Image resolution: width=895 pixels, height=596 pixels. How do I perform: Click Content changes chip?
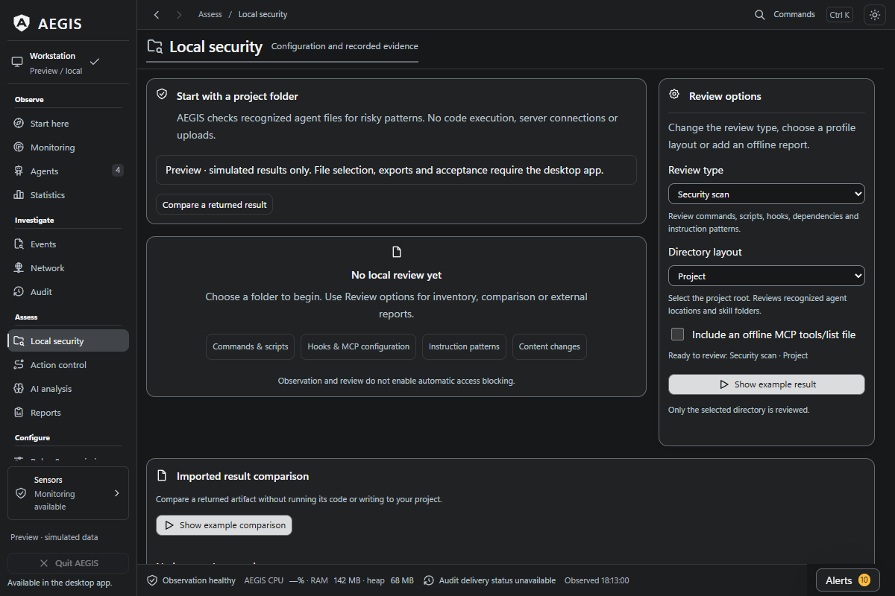(550, 347)
